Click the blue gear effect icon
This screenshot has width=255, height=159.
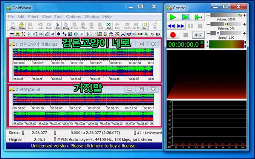(x=59, y=34)
